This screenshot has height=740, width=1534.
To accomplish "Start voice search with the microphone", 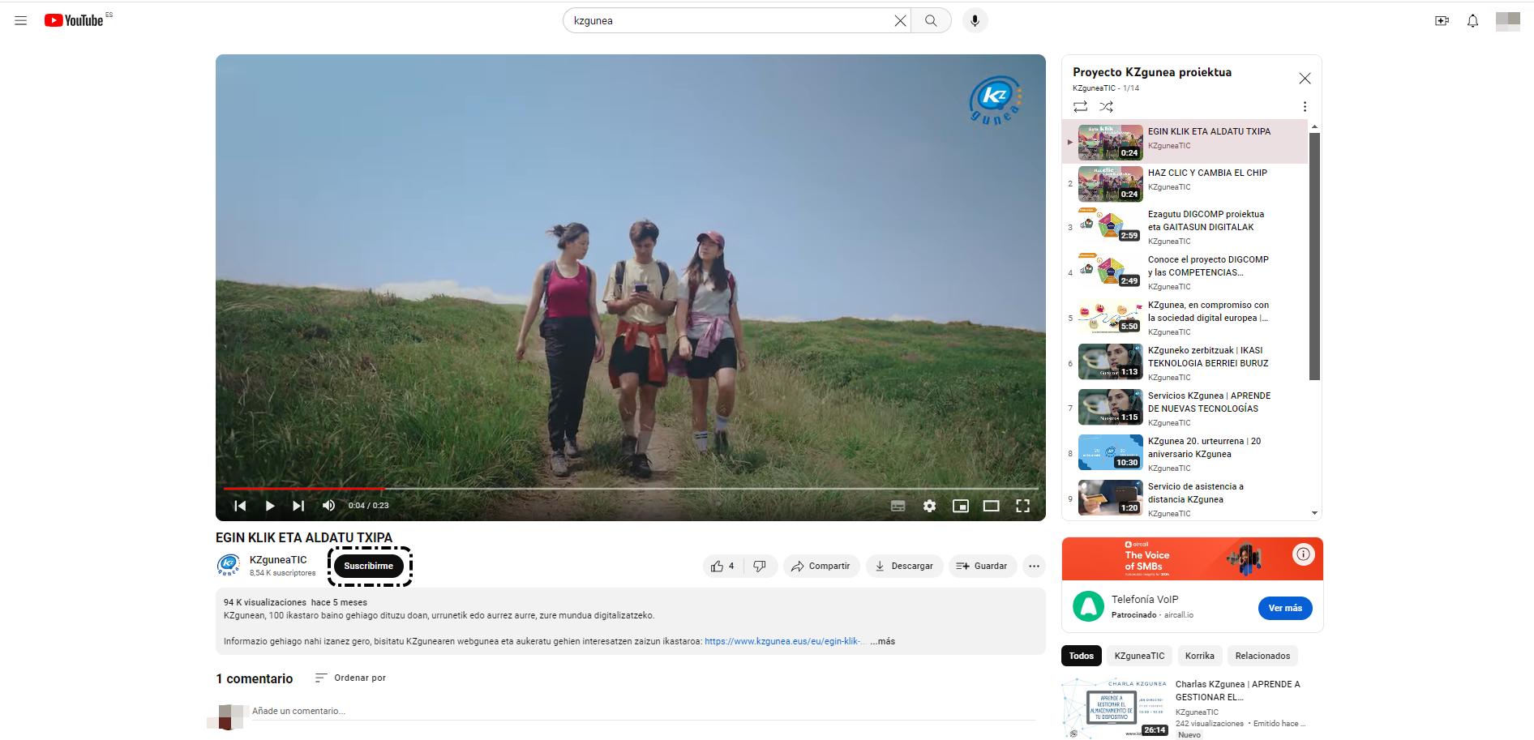I will pyautogui.click(x=975, y=21).
